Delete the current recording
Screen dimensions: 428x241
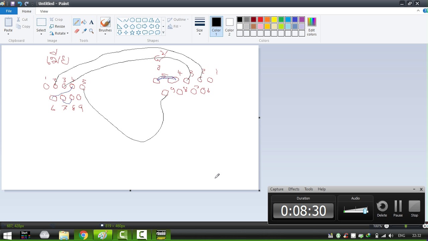(382, 209)
